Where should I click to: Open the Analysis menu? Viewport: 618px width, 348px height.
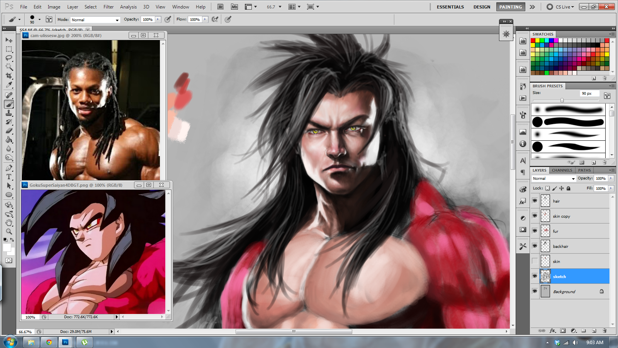point(128,7)
